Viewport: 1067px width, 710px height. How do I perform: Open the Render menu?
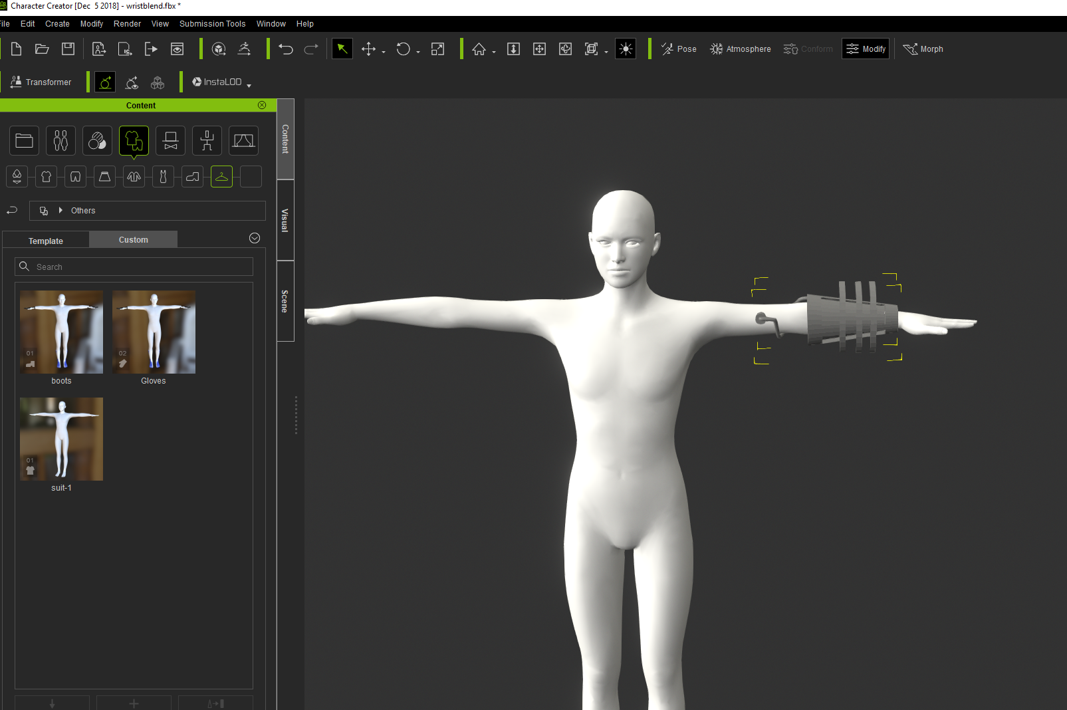pos(127,24)
